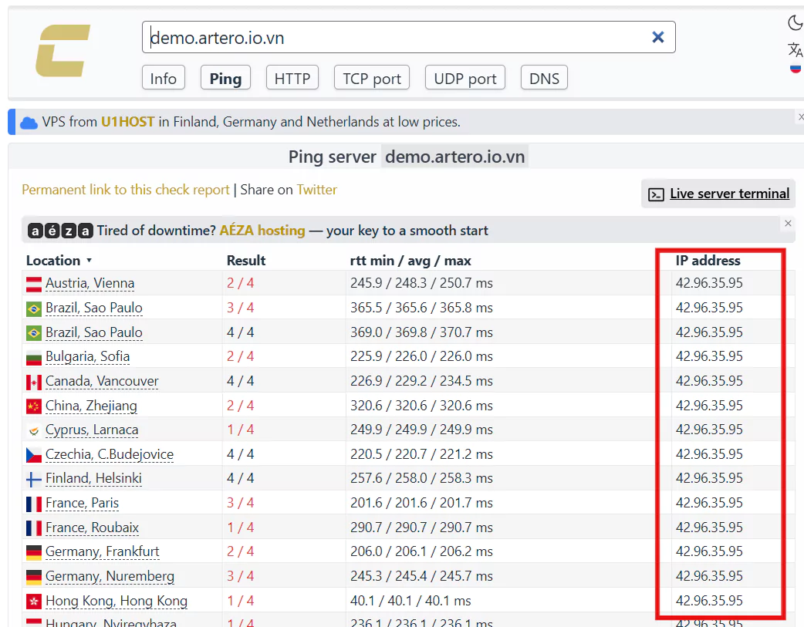Select the DNS check tab
The image size is (804, 627).
544,79
